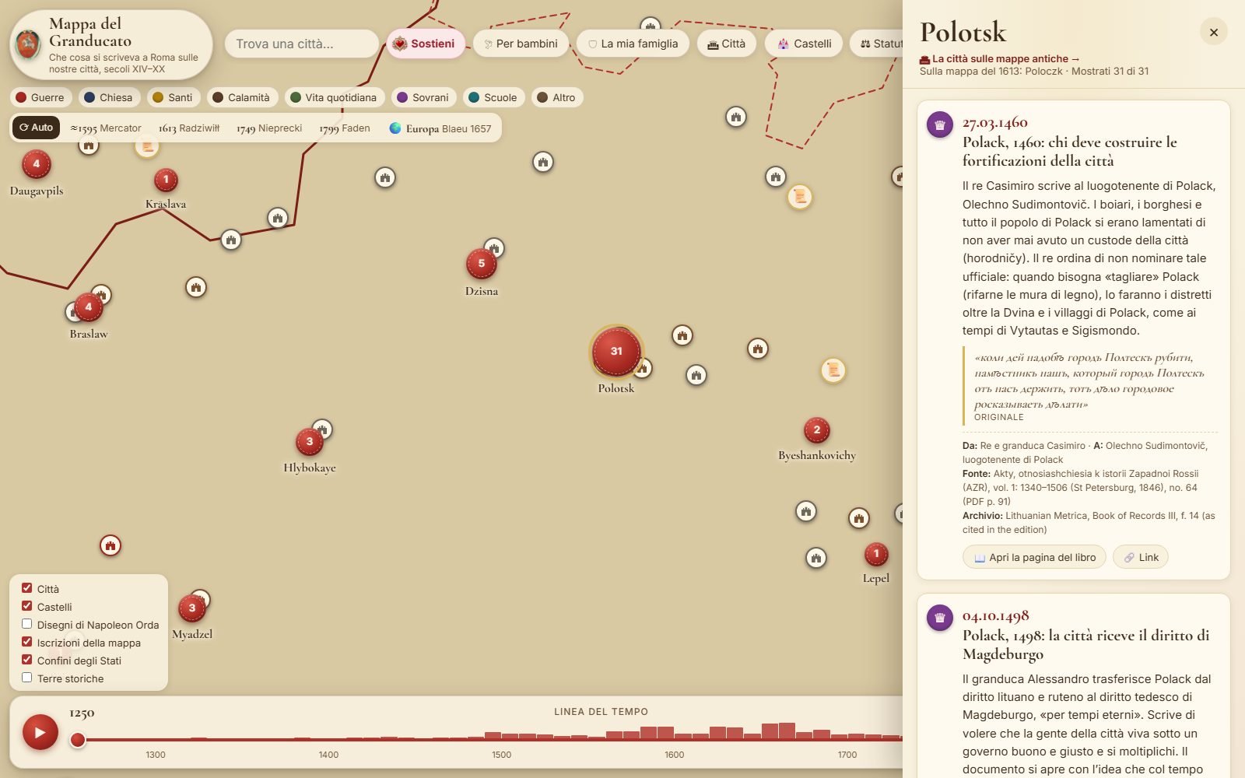1245x778 pixels.
Task: Click the timeline slider handle at 1250
Action: (78, 739)
